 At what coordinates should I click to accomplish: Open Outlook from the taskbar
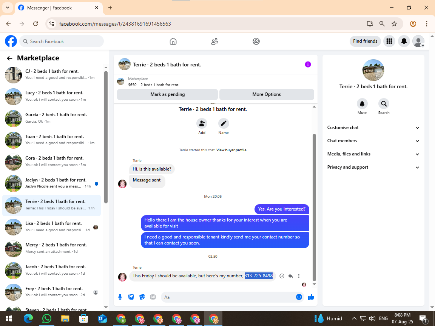(x=102, y=318)
